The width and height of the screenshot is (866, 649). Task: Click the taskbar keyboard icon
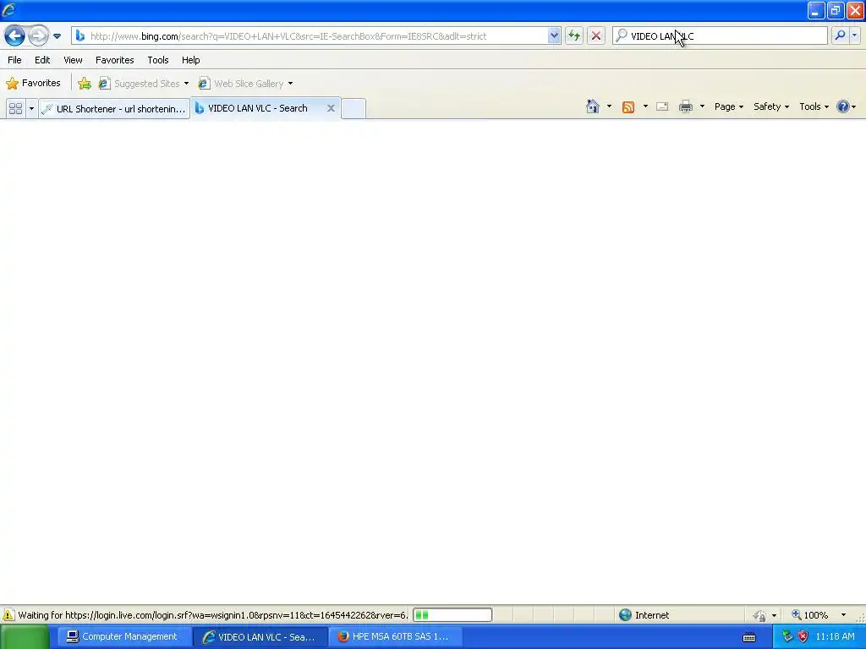click(x=749, y=637)
